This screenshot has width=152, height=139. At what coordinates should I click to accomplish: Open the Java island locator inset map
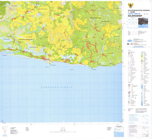(x=119, y=132)
